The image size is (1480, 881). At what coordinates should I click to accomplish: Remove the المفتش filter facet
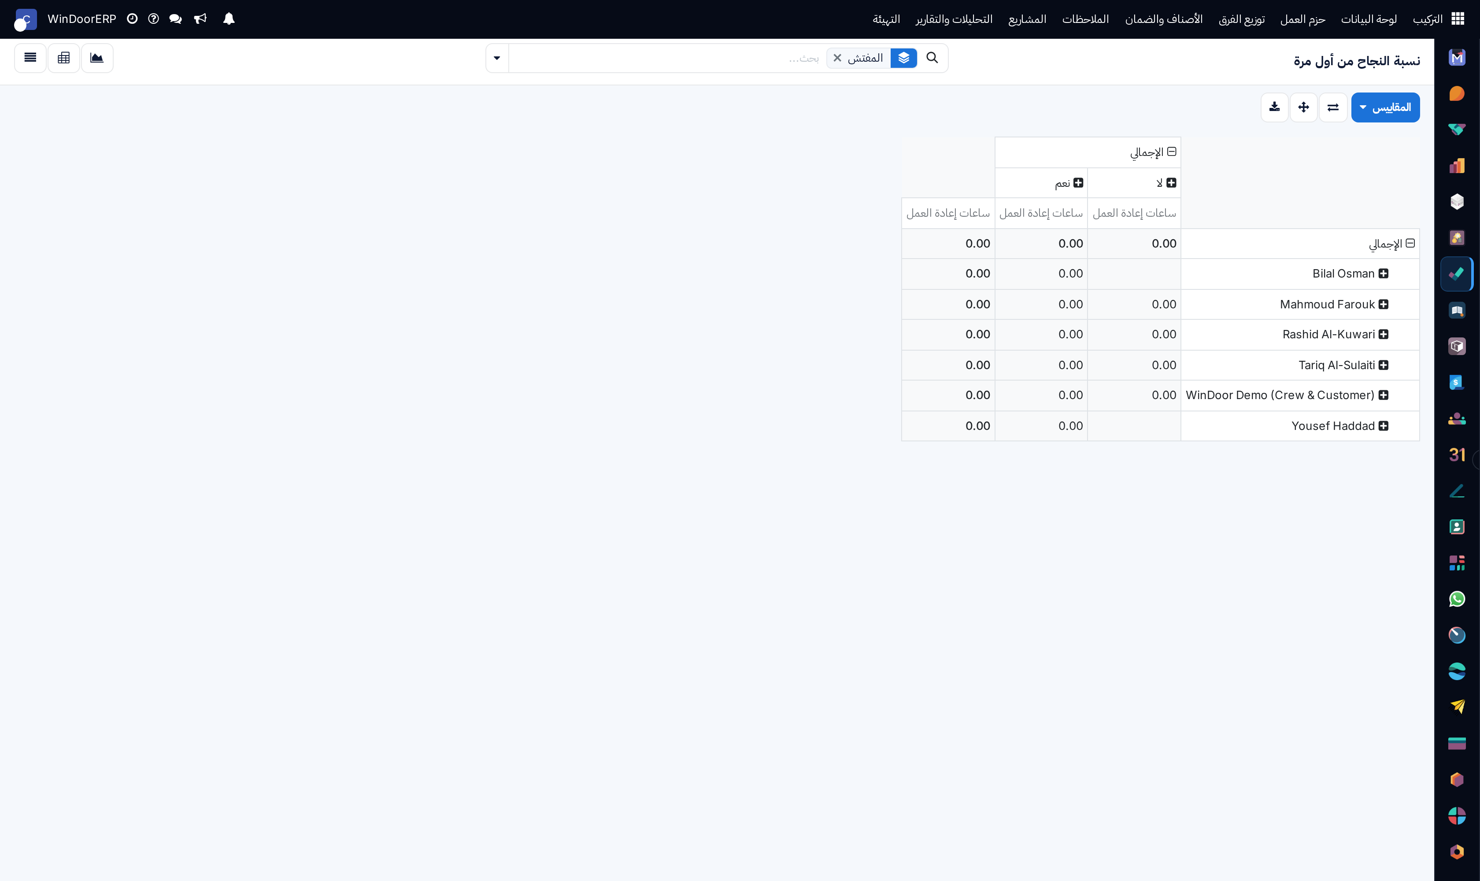(x=837, y=58)
